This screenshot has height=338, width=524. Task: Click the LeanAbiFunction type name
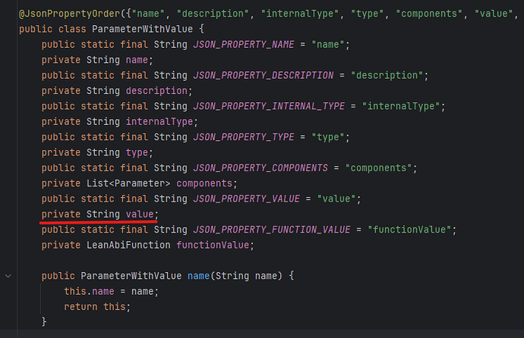point(128,245)
